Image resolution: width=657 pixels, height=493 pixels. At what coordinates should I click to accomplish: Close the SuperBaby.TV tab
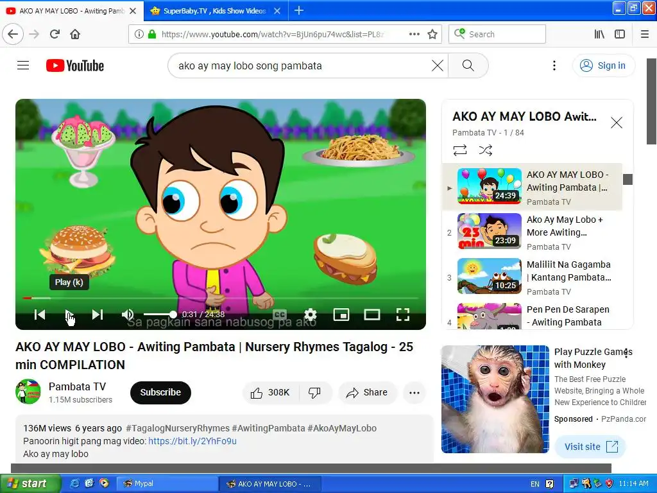(x=277, y=11)
